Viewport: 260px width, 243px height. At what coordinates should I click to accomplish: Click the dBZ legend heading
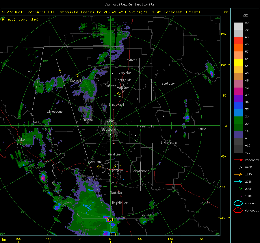click(x=245, y=15)
